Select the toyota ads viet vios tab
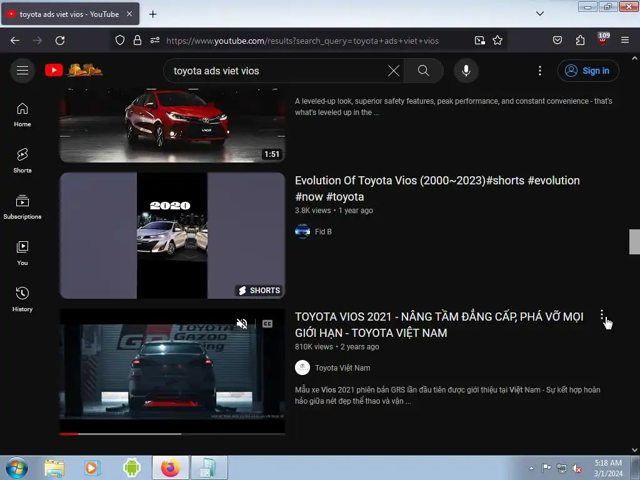The image size is (640, 480). tap(70, 14)
